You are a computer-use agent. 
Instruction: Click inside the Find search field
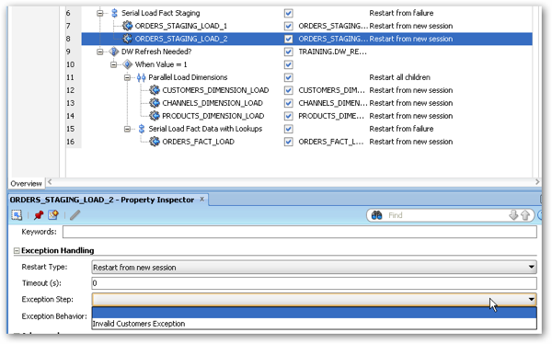coord(447,215)
